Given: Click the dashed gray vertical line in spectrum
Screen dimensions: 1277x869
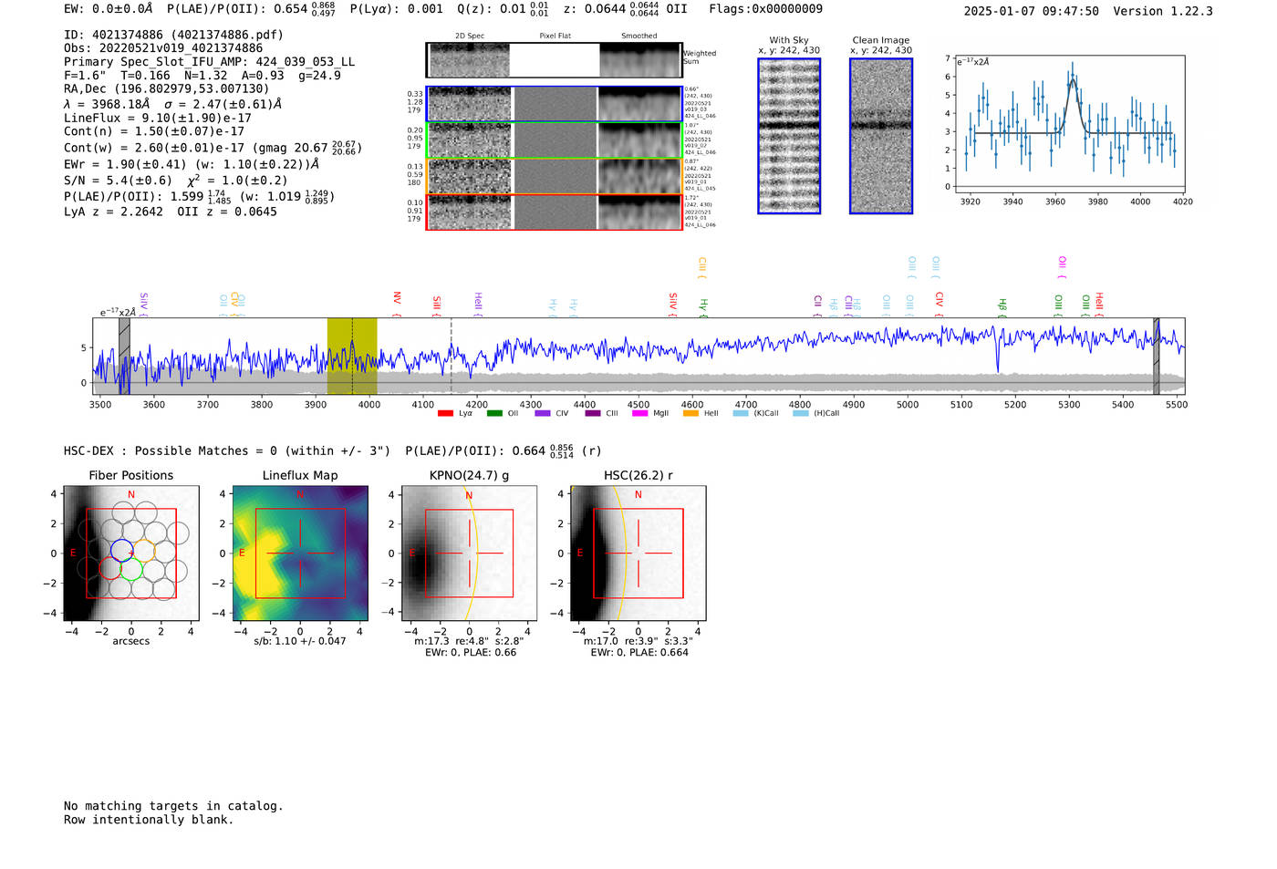Looking at the screenshot, I should tap(451, 356).
